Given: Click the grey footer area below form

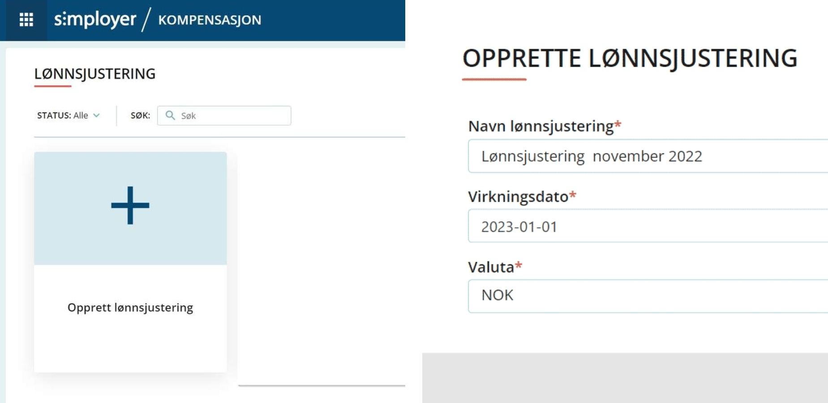Looking at the screenshot, I should [625, 378].
